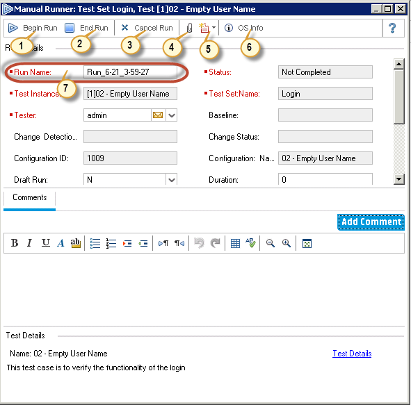The height and width of the screenshot is (405, 411).
Task: Insert a table into the comment
Action: [x=235, y=243]
